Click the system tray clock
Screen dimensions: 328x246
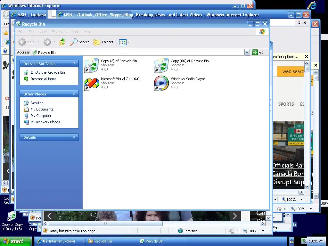(316, 241)
